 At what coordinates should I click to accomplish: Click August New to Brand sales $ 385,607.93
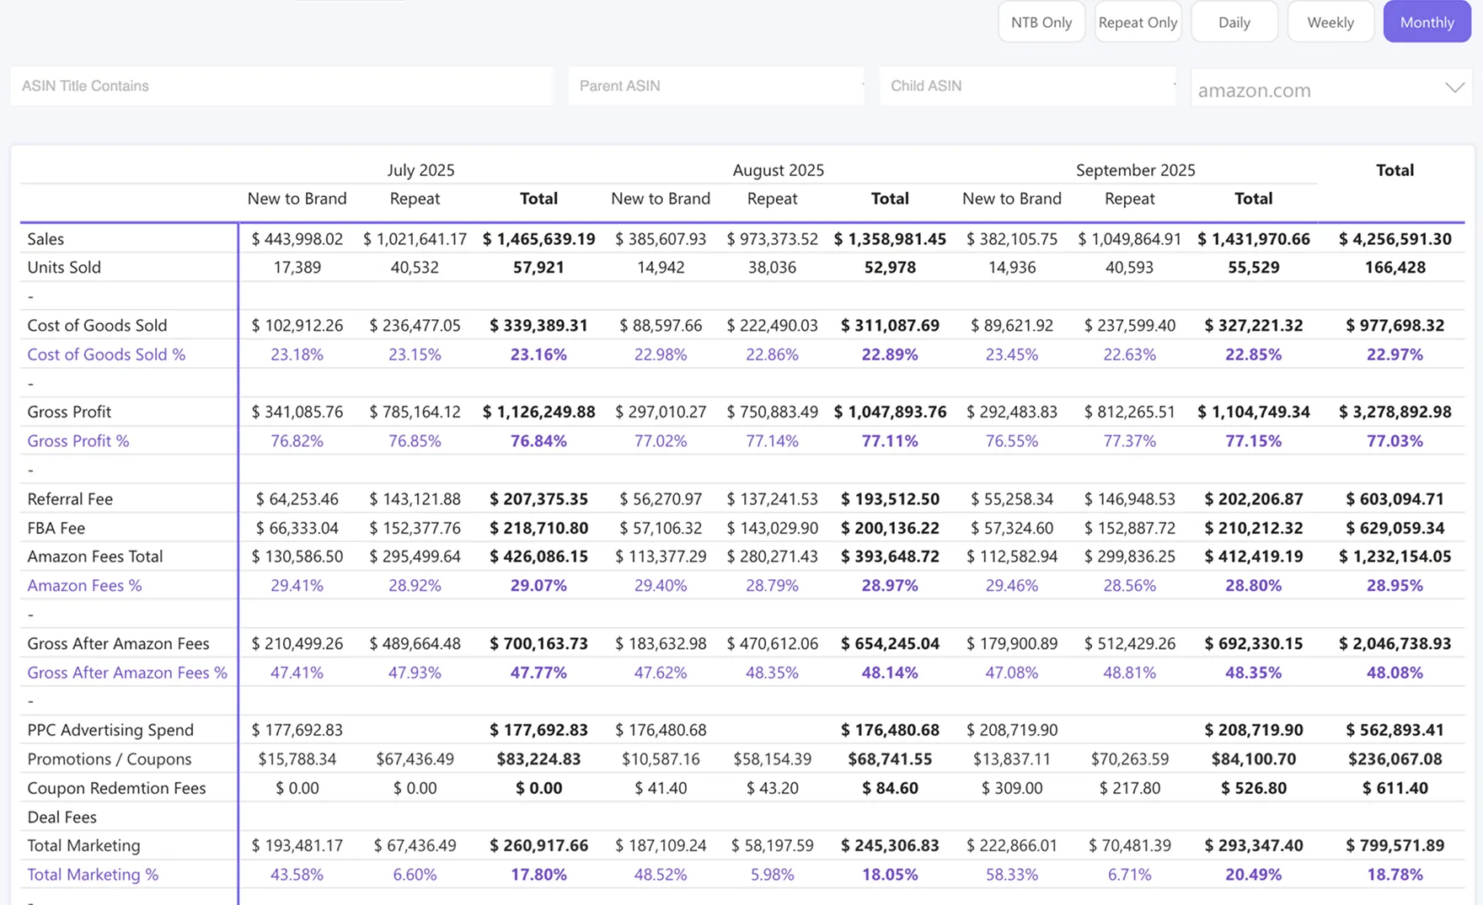[661, 239]
